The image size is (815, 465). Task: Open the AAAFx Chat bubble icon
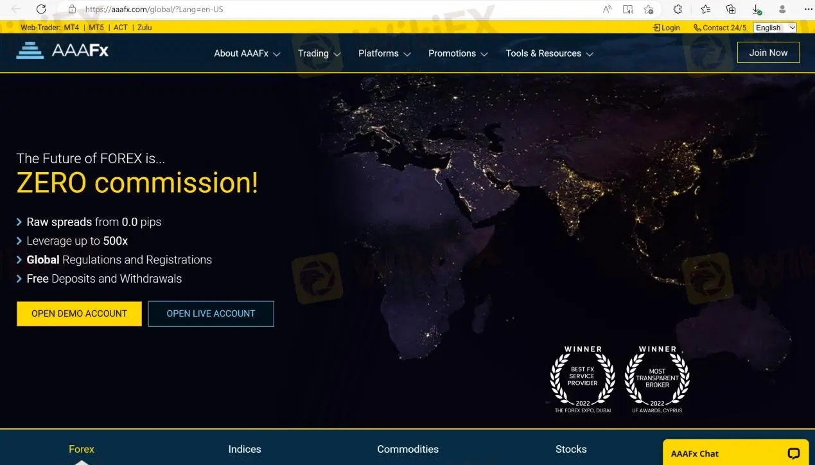794,453
